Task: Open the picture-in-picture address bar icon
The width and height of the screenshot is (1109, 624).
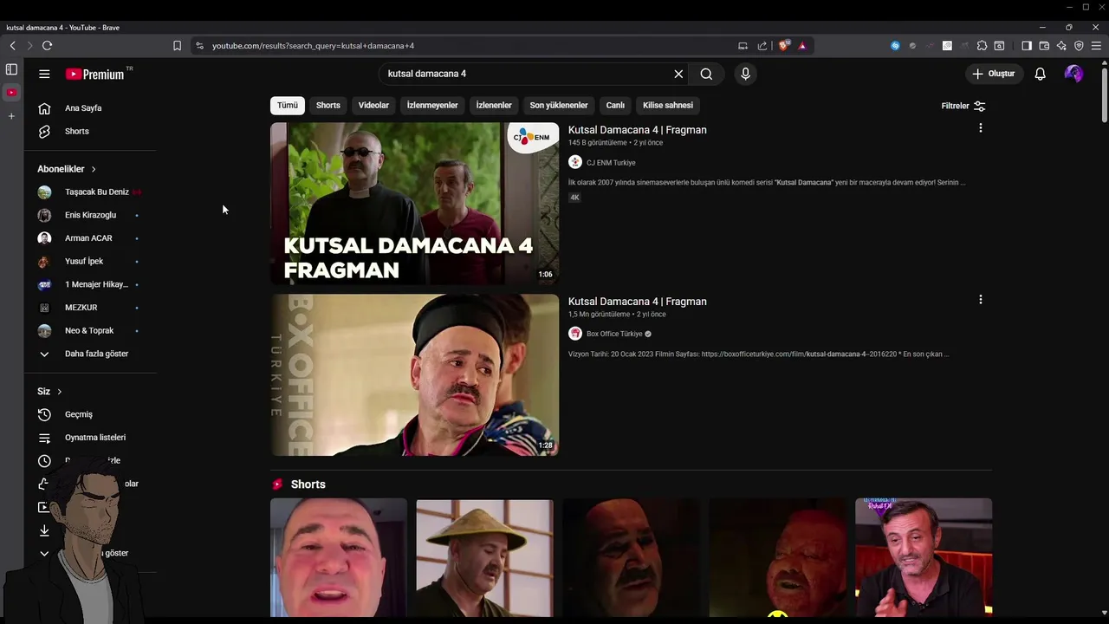Action: tap(743, 46)
